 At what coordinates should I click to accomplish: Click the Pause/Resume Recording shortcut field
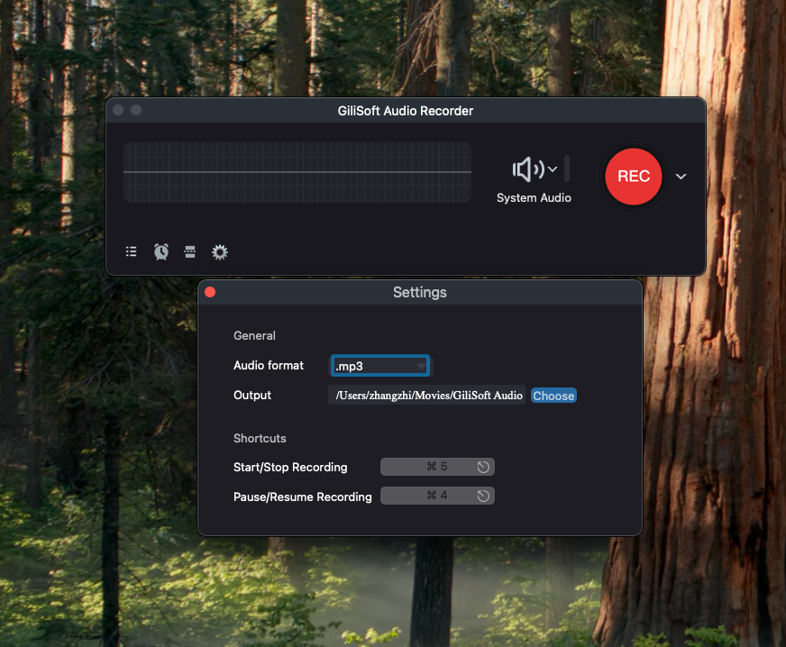(437, 496)
